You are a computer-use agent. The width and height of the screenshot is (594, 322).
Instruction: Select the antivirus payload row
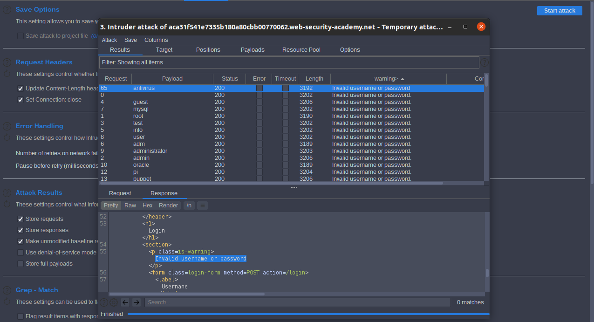pos(291,88)
